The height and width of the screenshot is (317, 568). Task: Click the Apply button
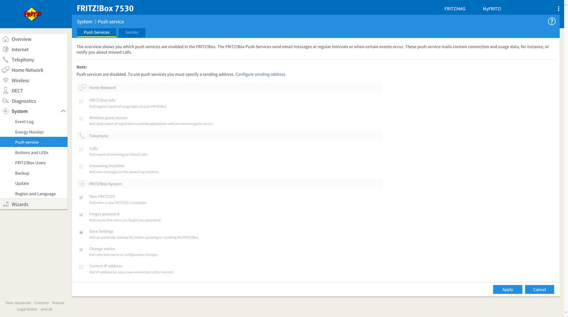(508, 290)
